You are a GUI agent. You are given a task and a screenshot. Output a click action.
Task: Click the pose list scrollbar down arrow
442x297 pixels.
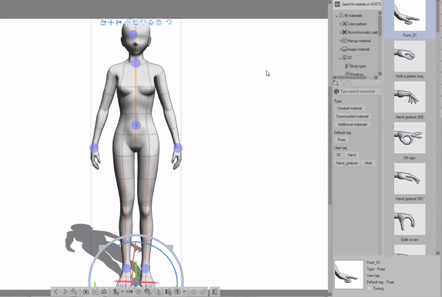(x=438, y=253)
